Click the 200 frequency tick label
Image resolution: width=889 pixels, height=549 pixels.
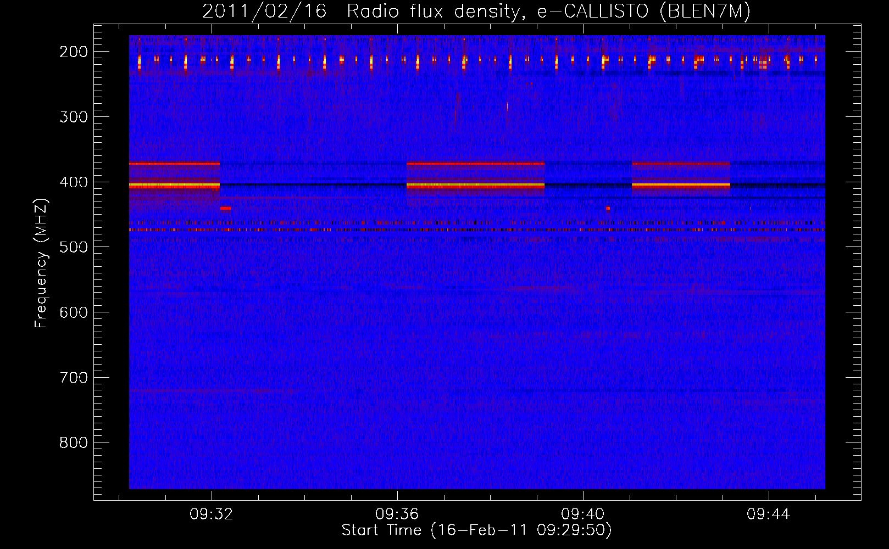pyautogui.click(x=74, y=52)
